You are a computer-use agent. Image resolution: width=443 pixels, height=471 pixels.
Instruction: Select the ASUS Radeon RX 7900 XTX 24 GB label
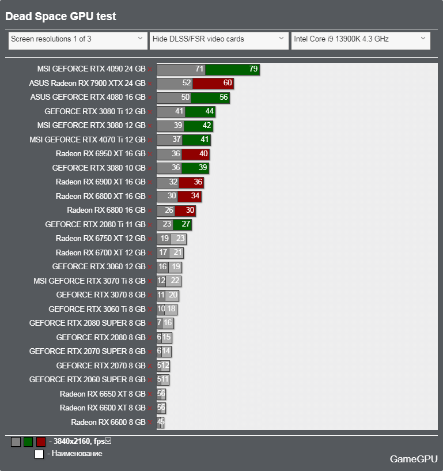88,83
